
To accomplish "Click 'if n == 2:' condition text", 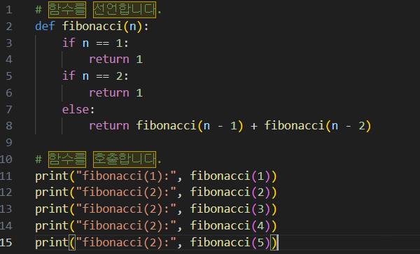I will [95, 76].
